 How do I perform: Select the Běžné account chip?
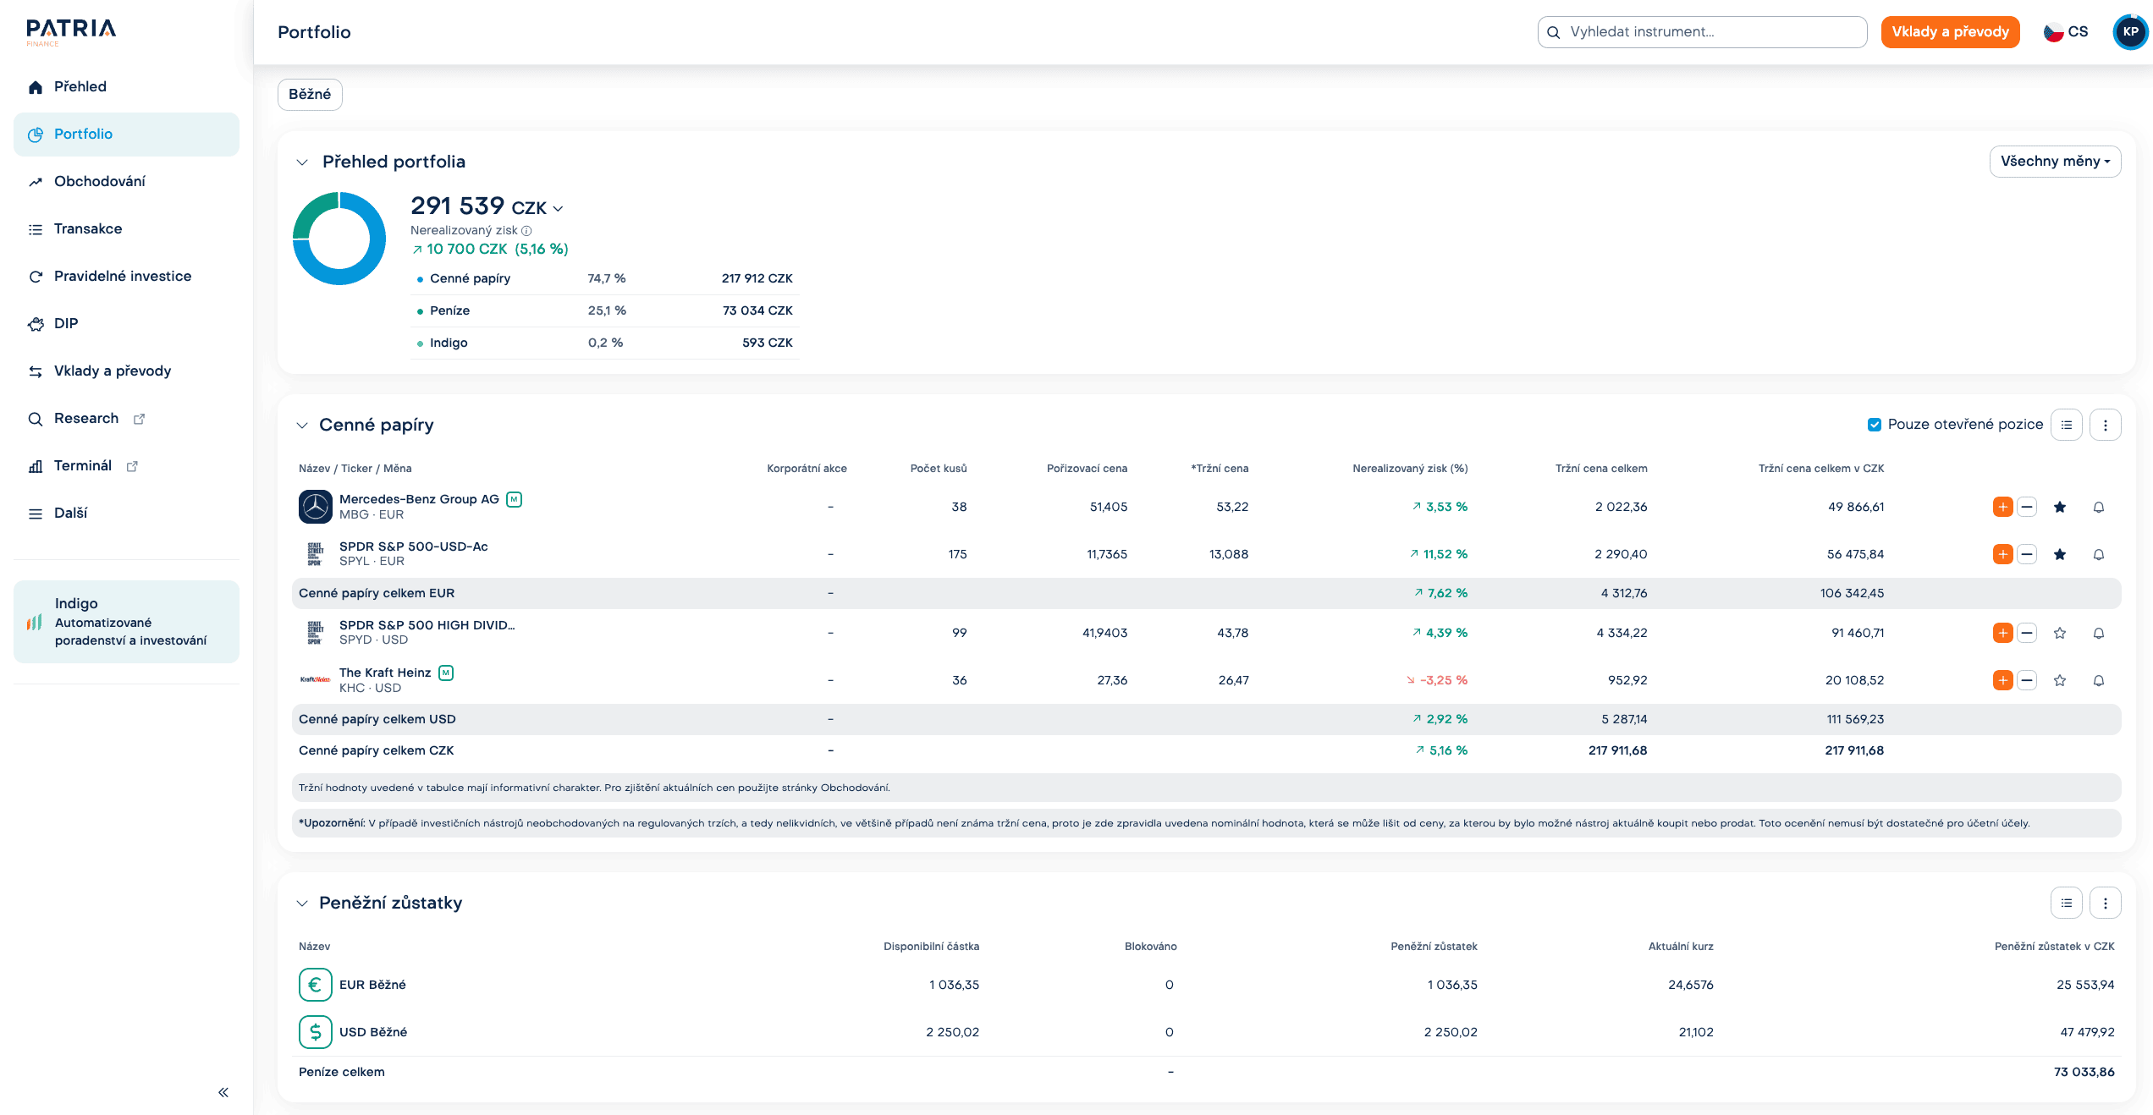click(310, 95)
